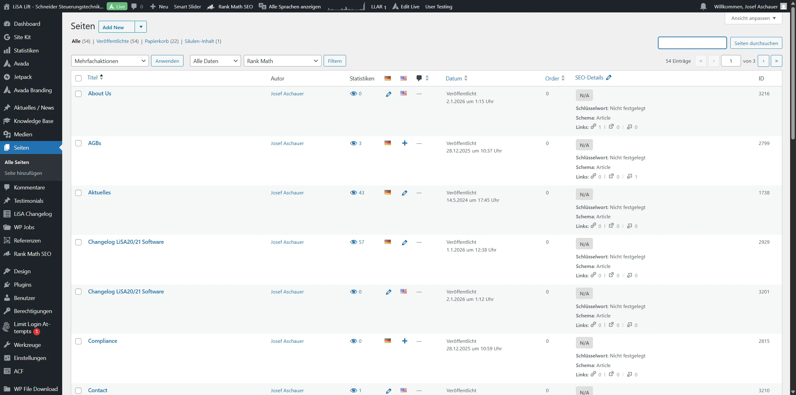This screenshot has width=796, height=395.
Task: Click the pencil icon in the SEO-Details header
Action: [609, 77]
